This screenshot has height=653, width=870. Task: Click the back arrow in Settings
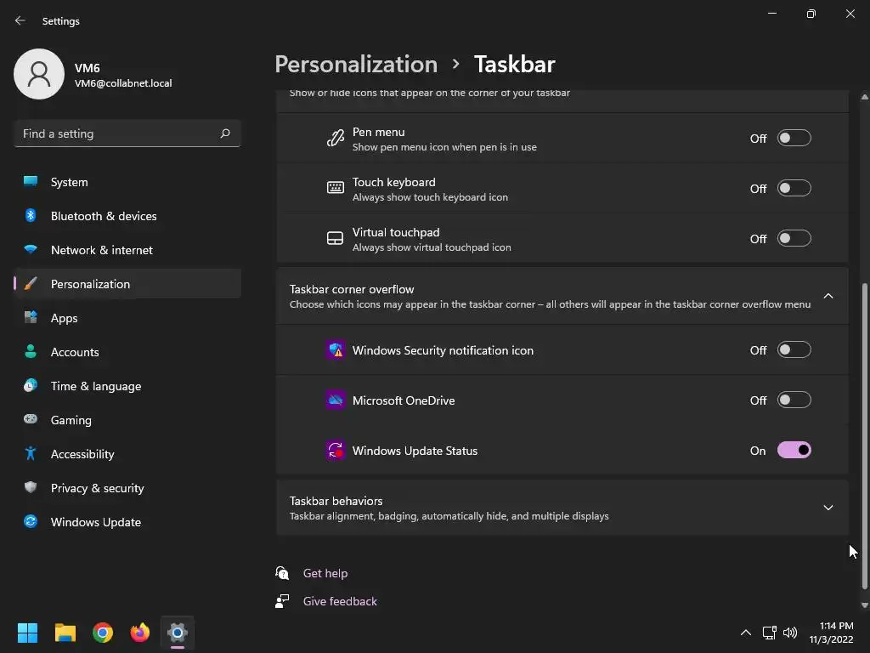[x=20, y=21]
